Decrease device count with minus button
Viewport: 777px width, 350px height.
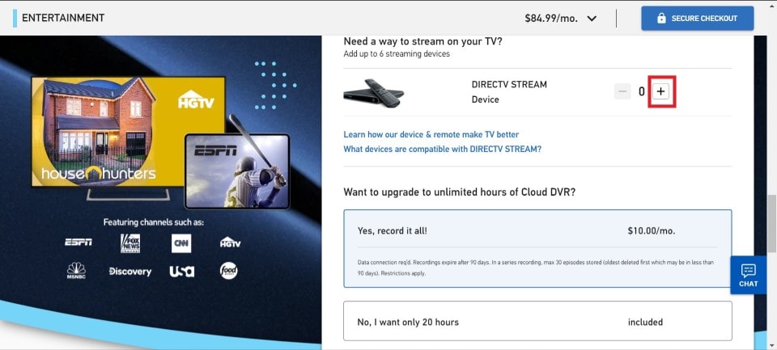[622, 91]
